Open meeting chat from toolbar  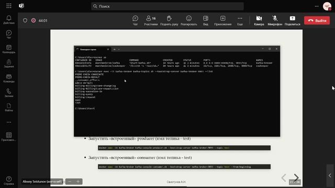coord(135,20)
